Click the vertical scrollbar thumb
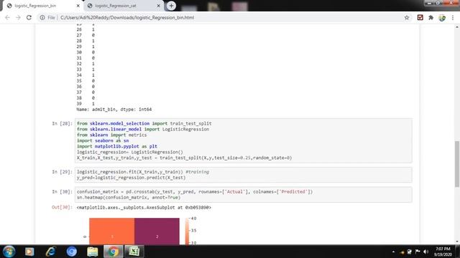 (457, 164)
